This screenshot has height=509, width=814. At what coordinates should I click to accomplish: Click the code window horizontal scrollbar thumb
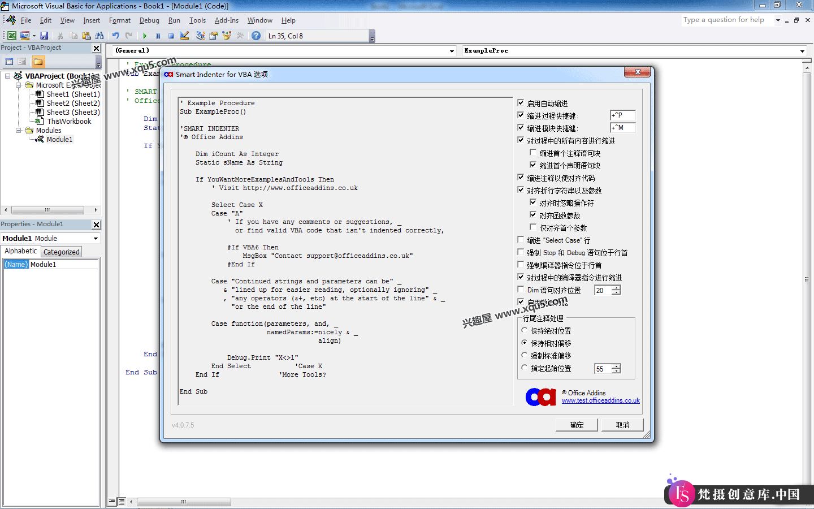click(184, 502)
